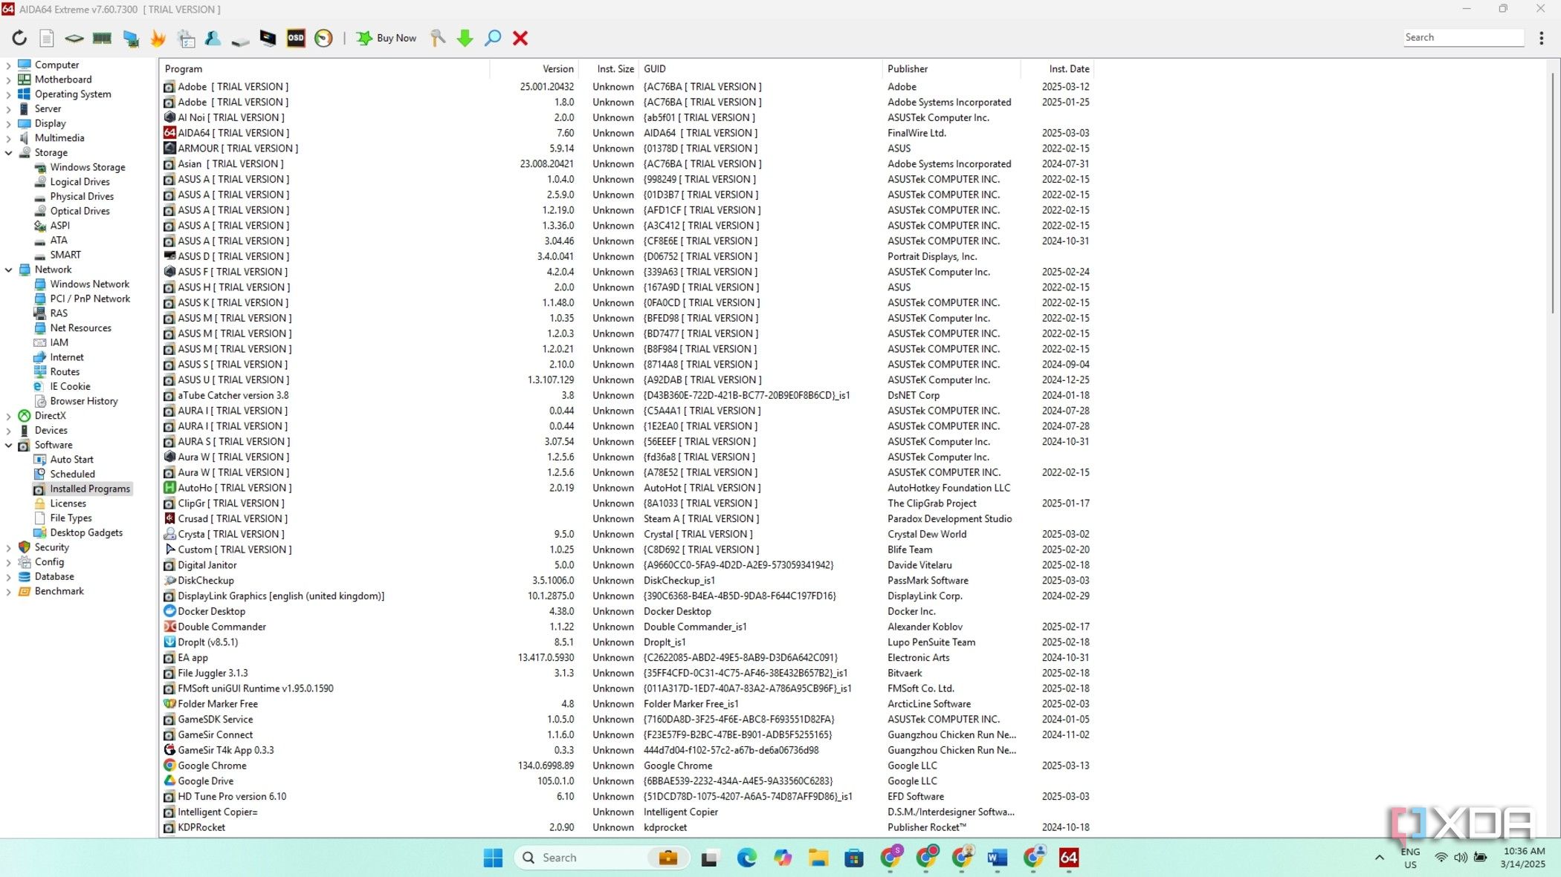This screenshot has width=1561, height=877.
Task: Click the key and wrench license icon
Action: click(x=438, y=38)
